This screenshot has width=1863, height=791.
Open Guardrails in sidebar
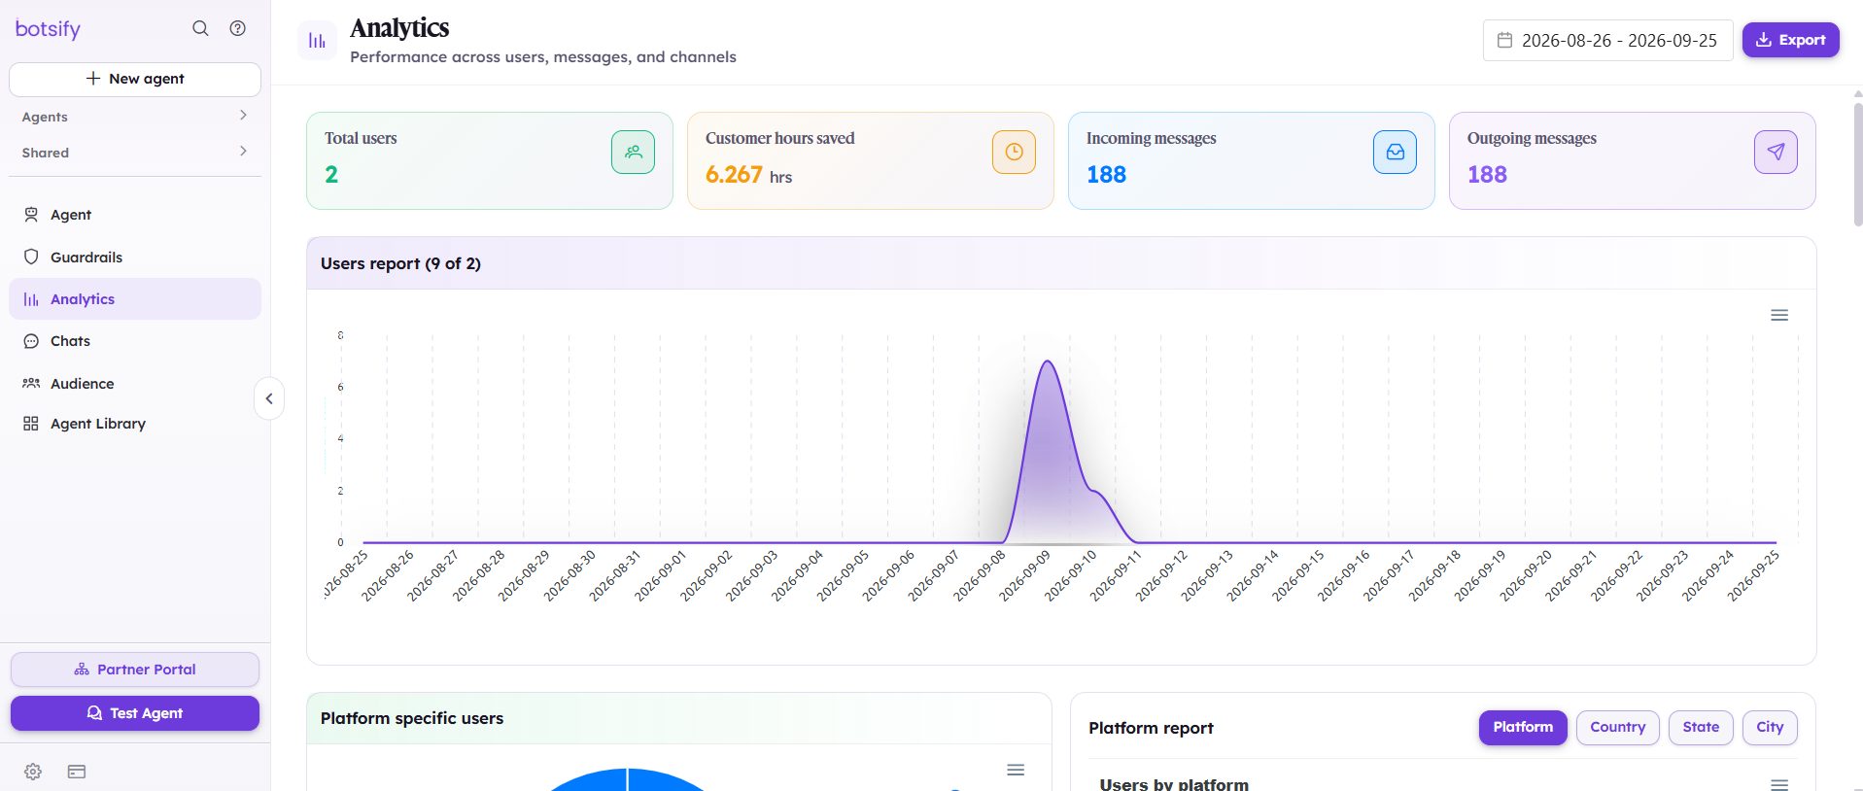tap(135, 258)
